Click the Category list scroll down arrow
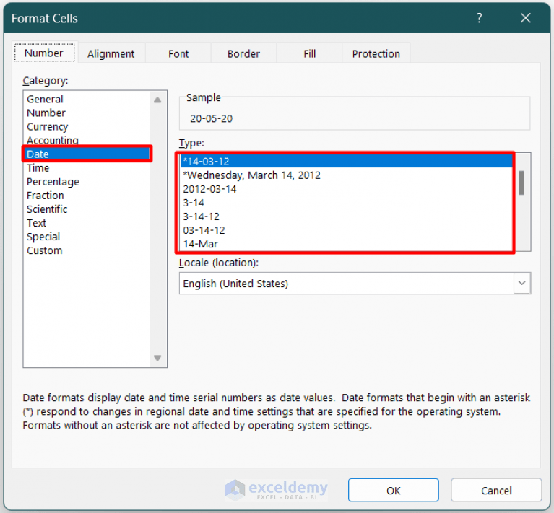 pyautogui.click(x=157, y=358)
